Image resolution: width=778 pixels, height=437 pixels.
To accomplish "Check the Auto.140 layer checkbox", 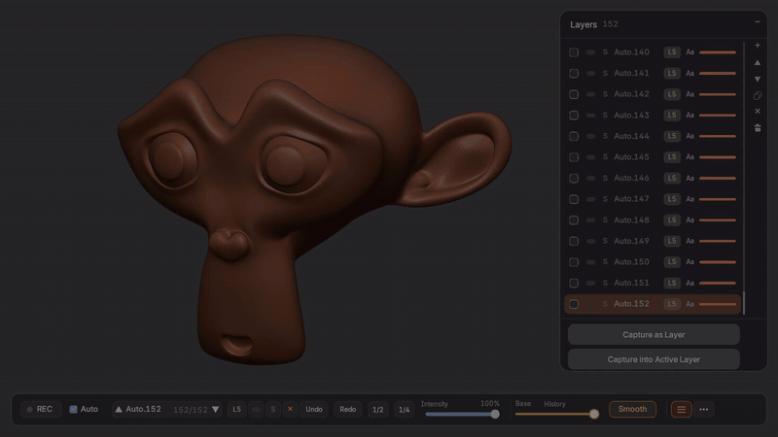I will tap(574, 52).
